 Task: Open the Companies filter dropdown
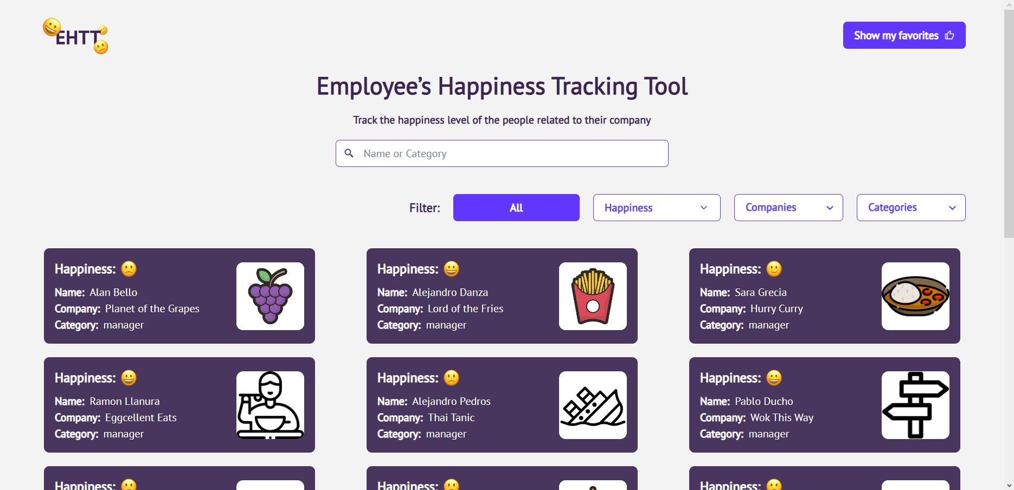click(788, 208)
